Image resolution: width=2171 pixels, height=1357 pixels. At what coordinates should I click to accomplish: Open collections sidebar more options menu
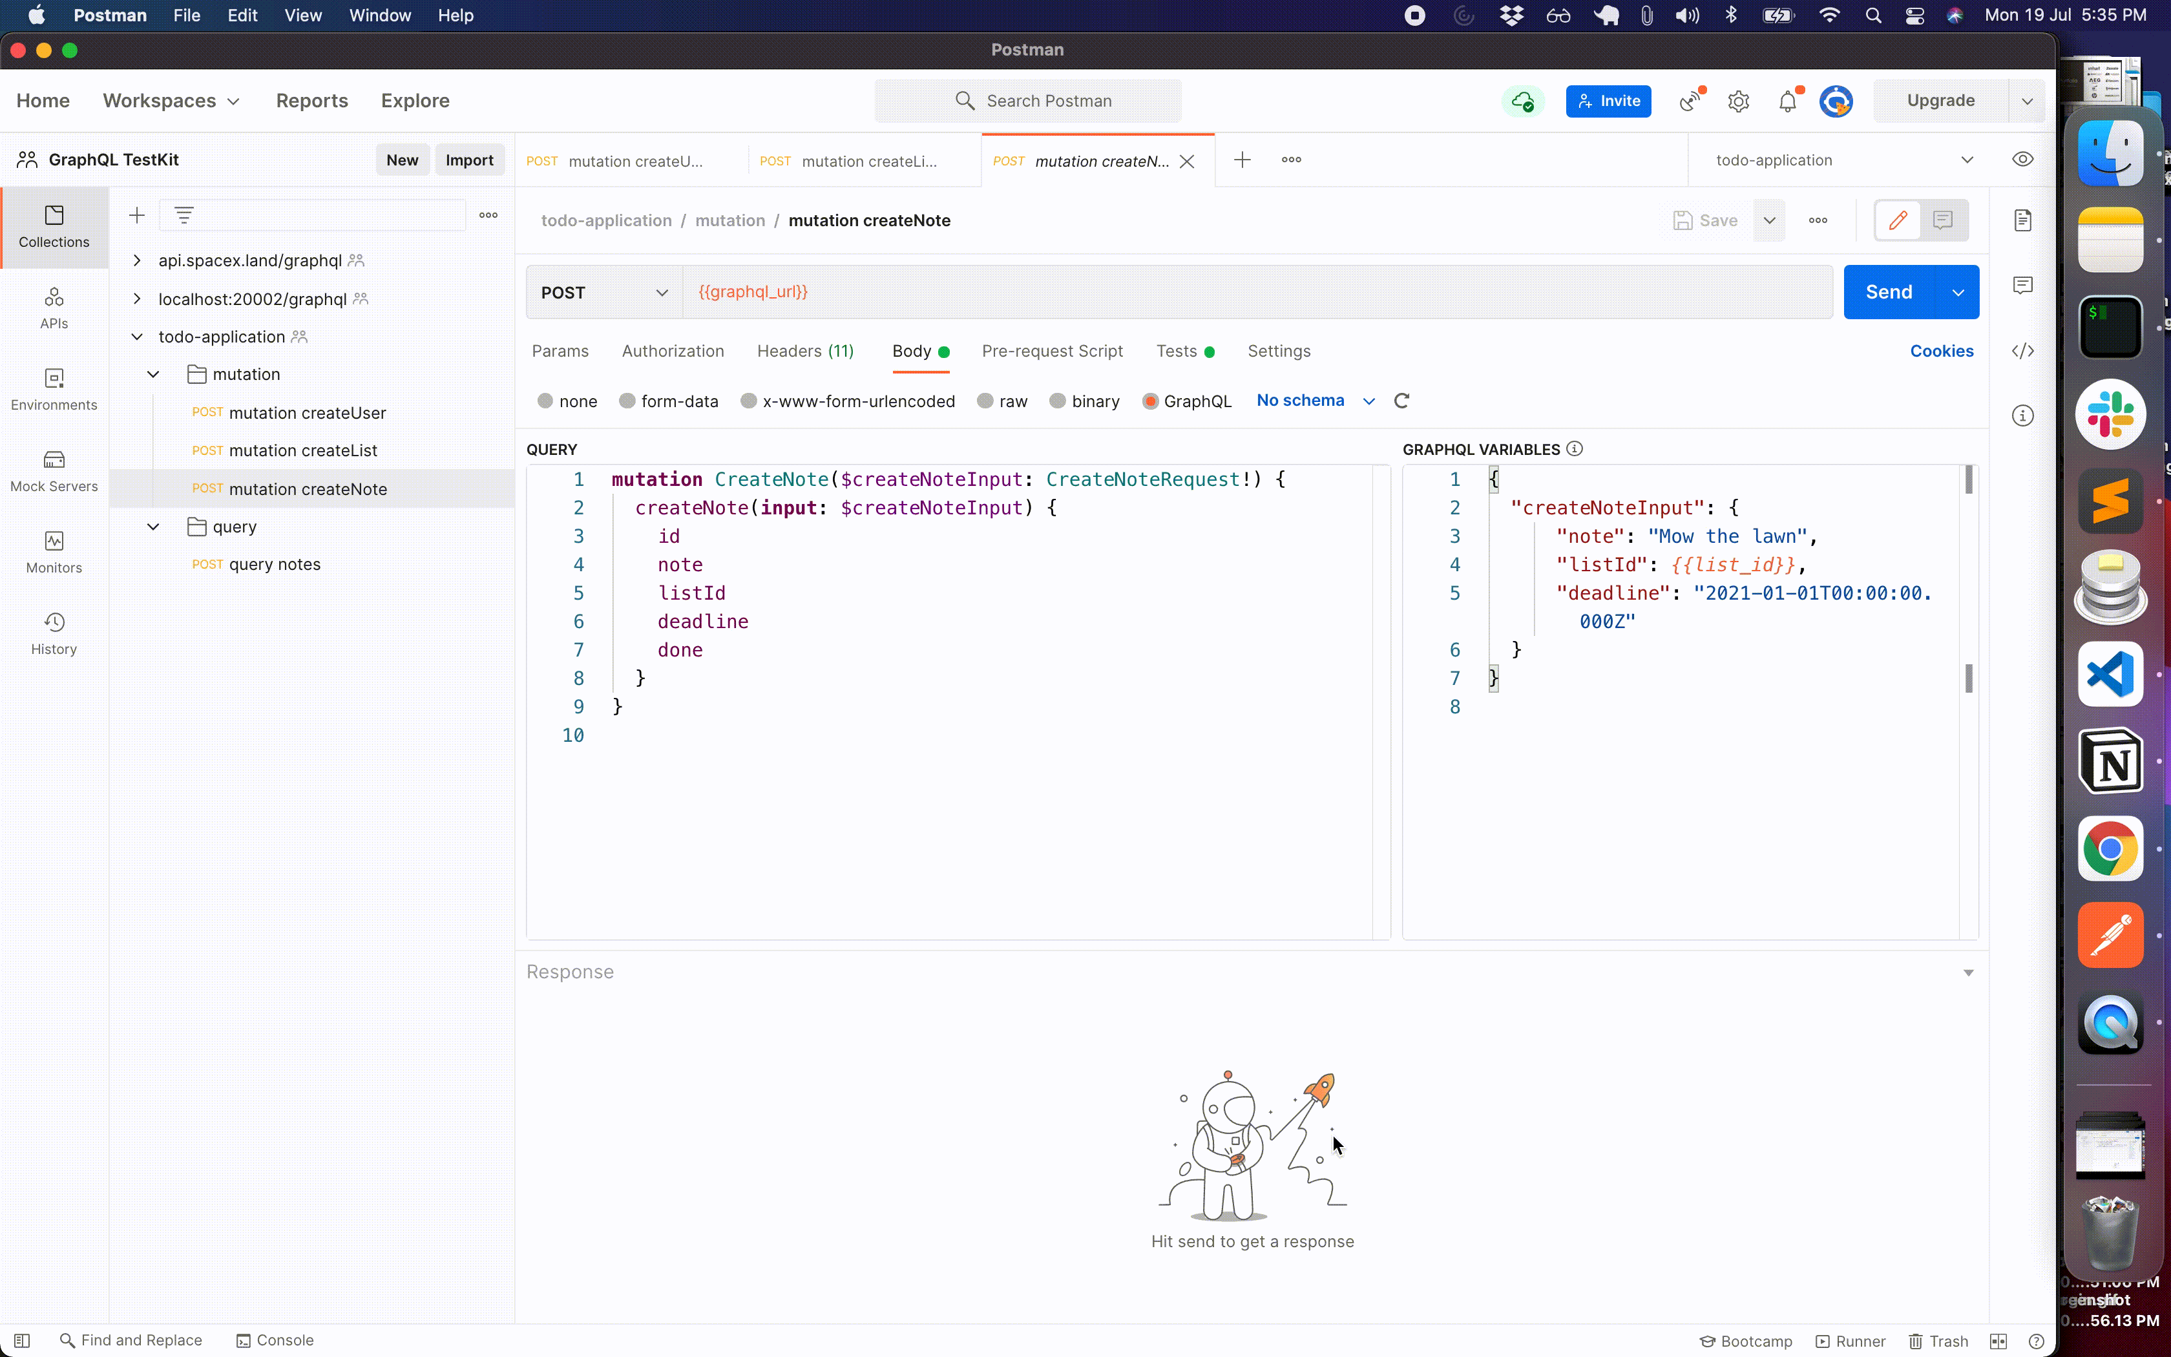(488, 215)
